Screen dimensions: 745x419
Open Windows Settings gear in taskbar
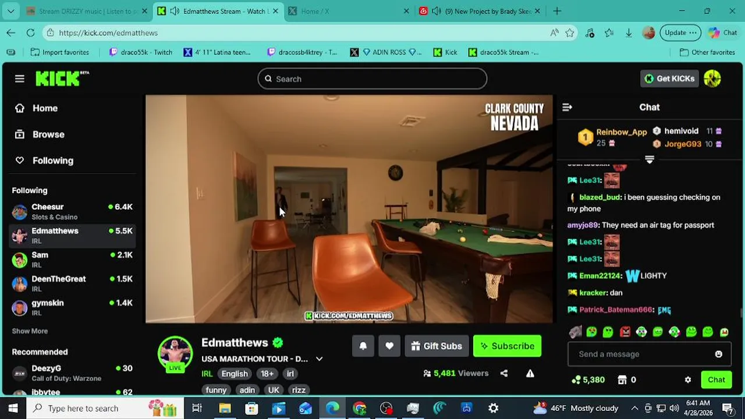pos(493,408)
